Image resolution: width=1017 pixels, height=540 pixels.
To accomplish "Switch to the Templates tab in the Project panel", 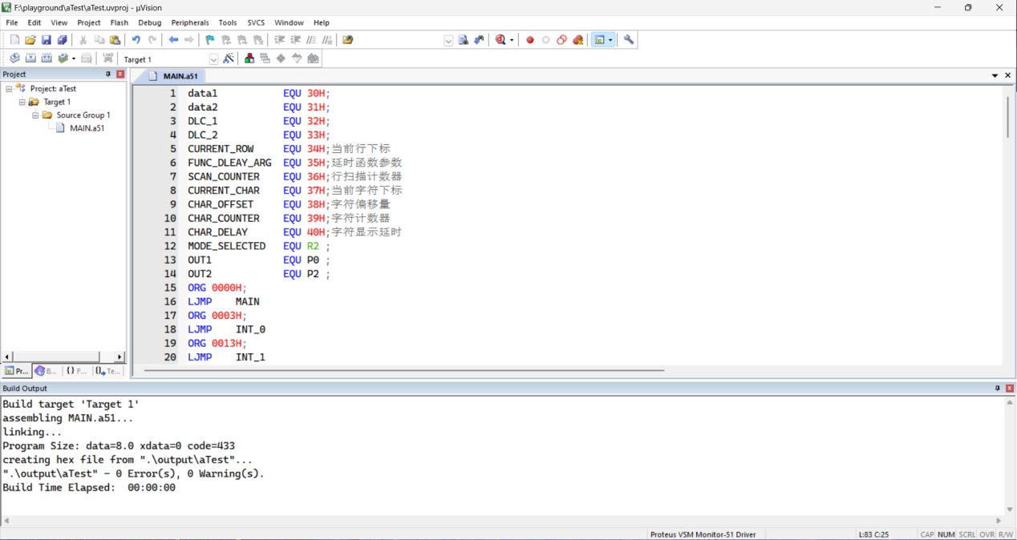I will [107, 371].
